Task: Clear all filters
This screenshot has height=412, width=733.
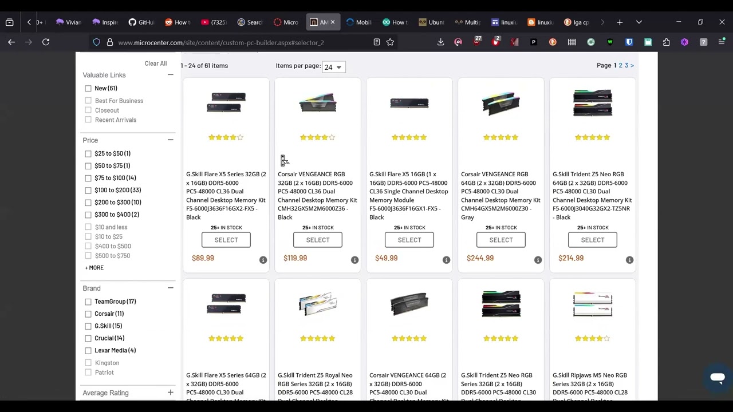Action: (156, 64)
